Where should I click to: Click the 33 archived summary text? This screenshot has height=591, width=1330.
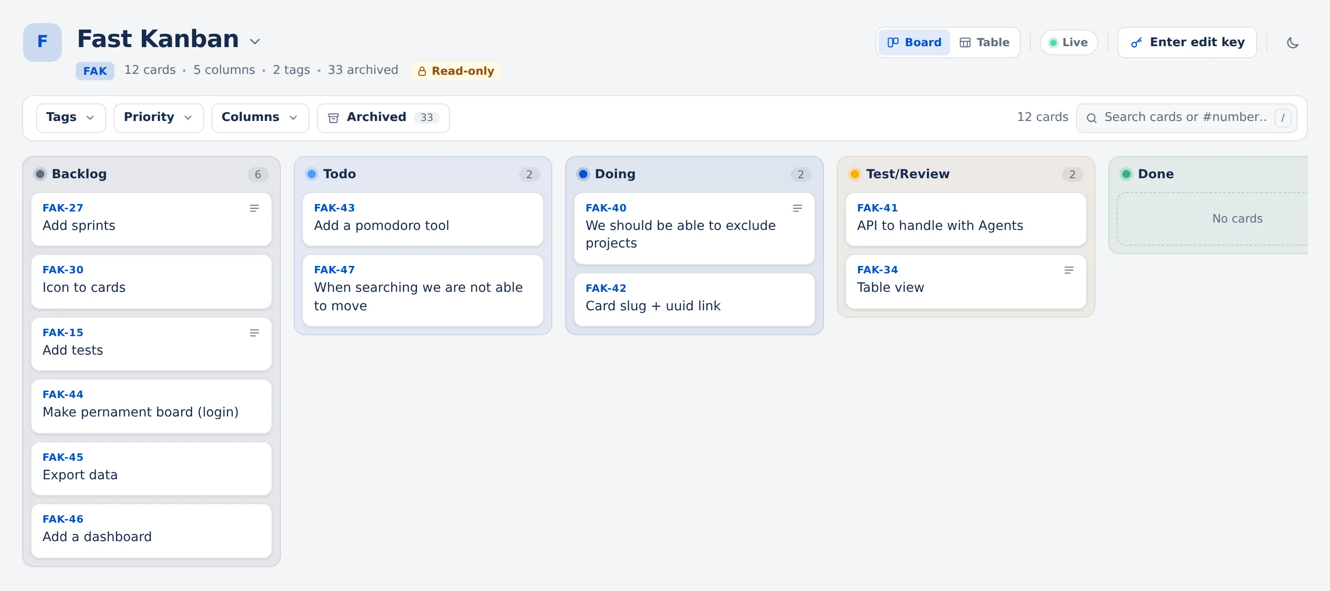(363, 70)
